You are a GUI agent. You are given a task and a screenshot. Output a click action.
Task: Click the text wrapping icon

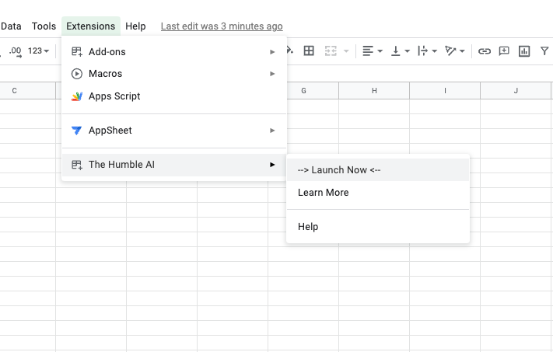tap(422, 51)
